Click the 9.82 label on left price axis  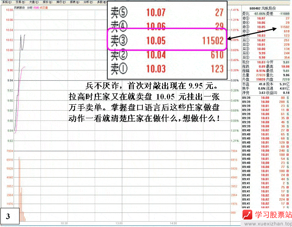click(10, 141)
